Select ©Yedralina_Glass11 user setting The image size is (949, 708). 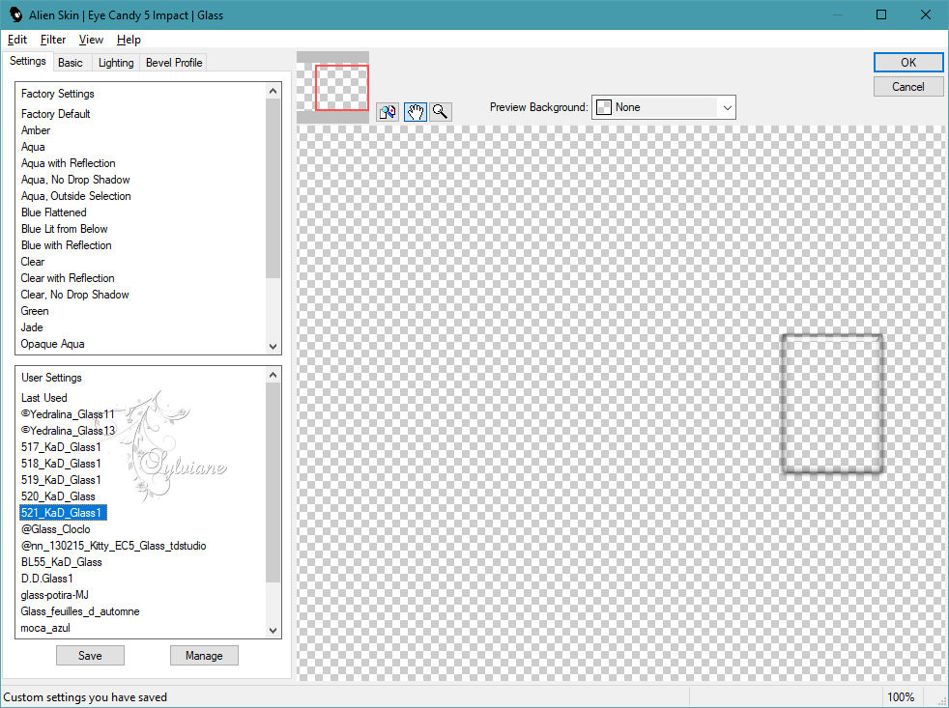[68, 414]
